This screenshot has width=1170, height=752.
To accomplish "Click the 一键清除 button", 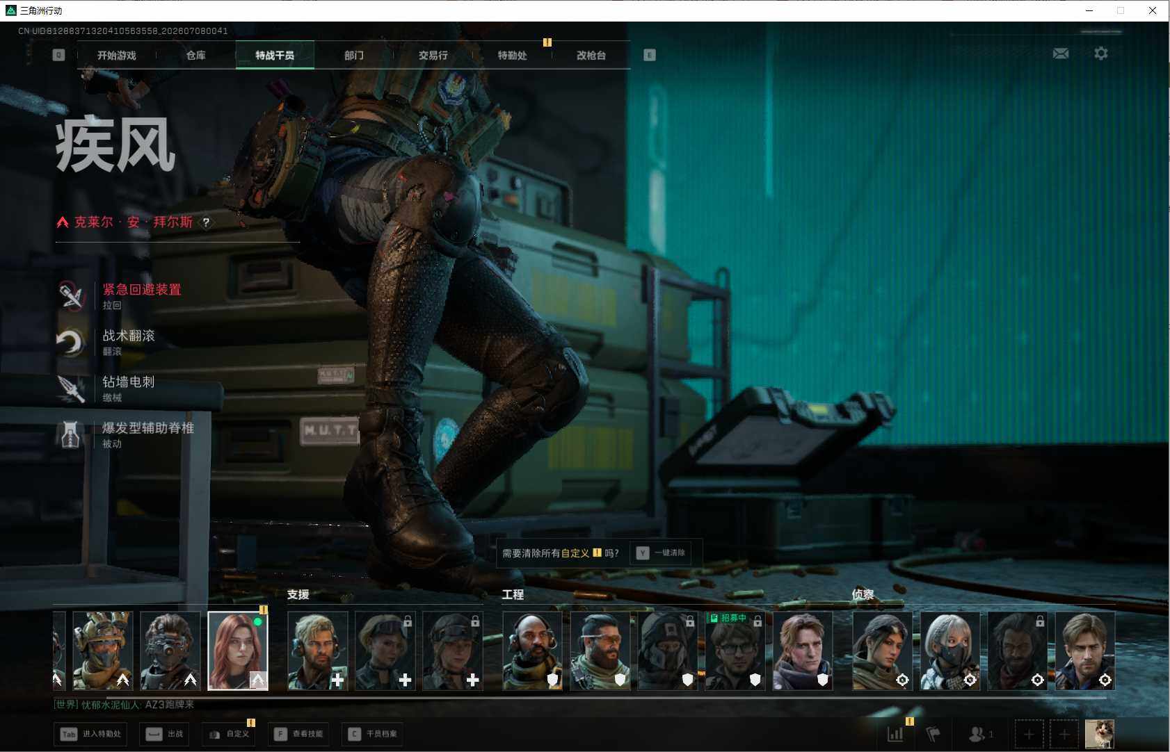I will [x=662, y=553].
